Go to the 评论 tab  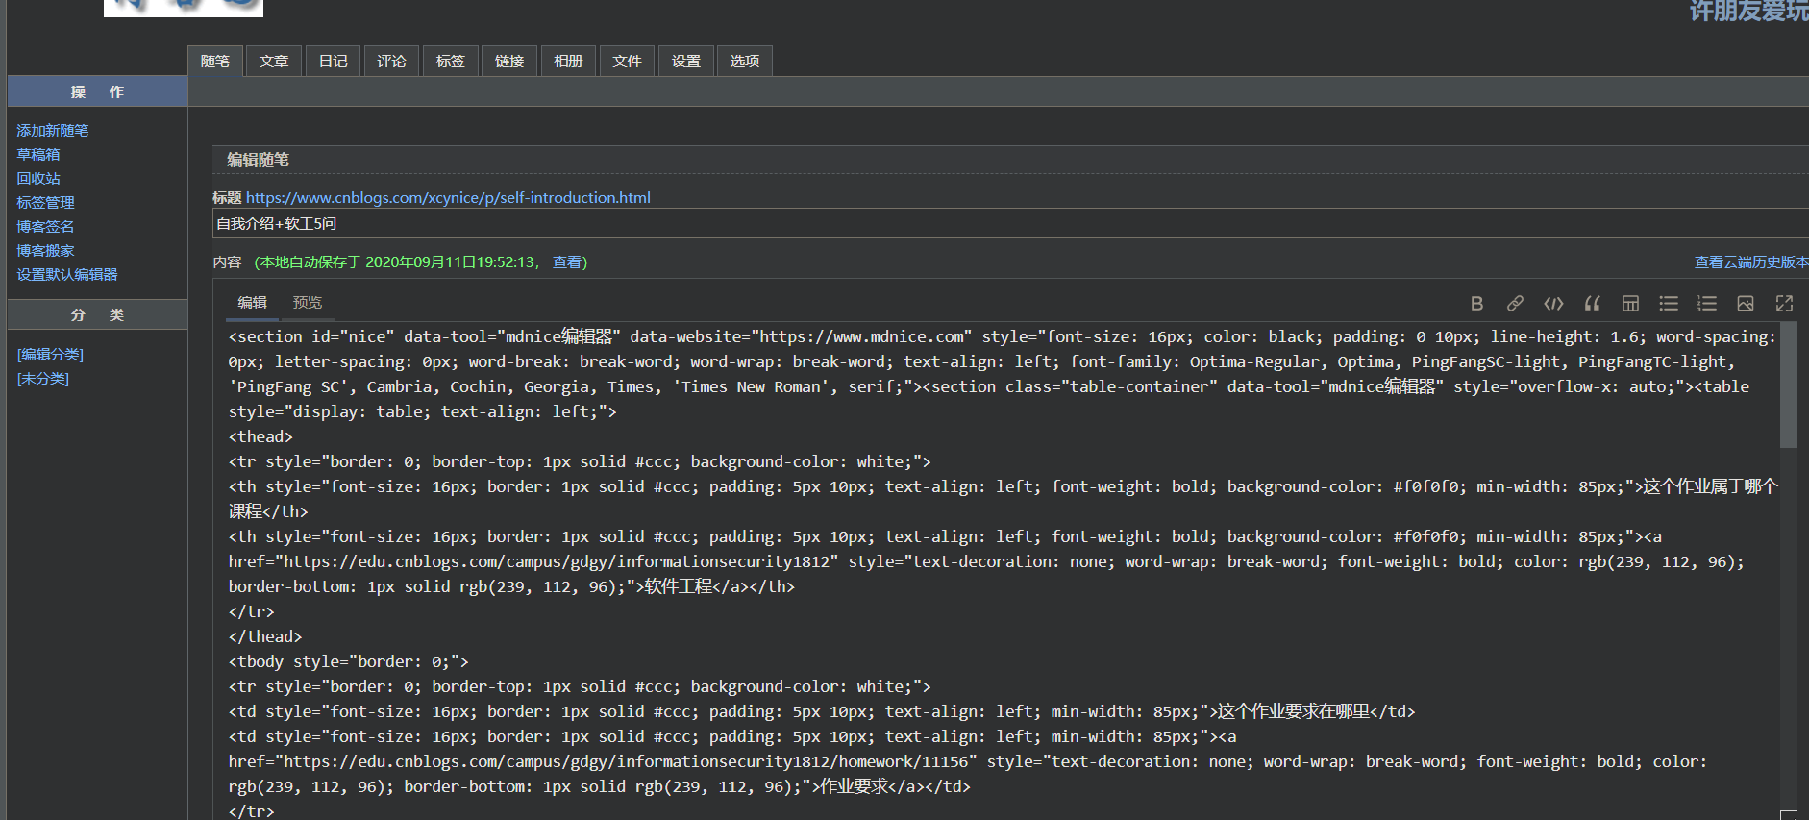pos(391,61)
